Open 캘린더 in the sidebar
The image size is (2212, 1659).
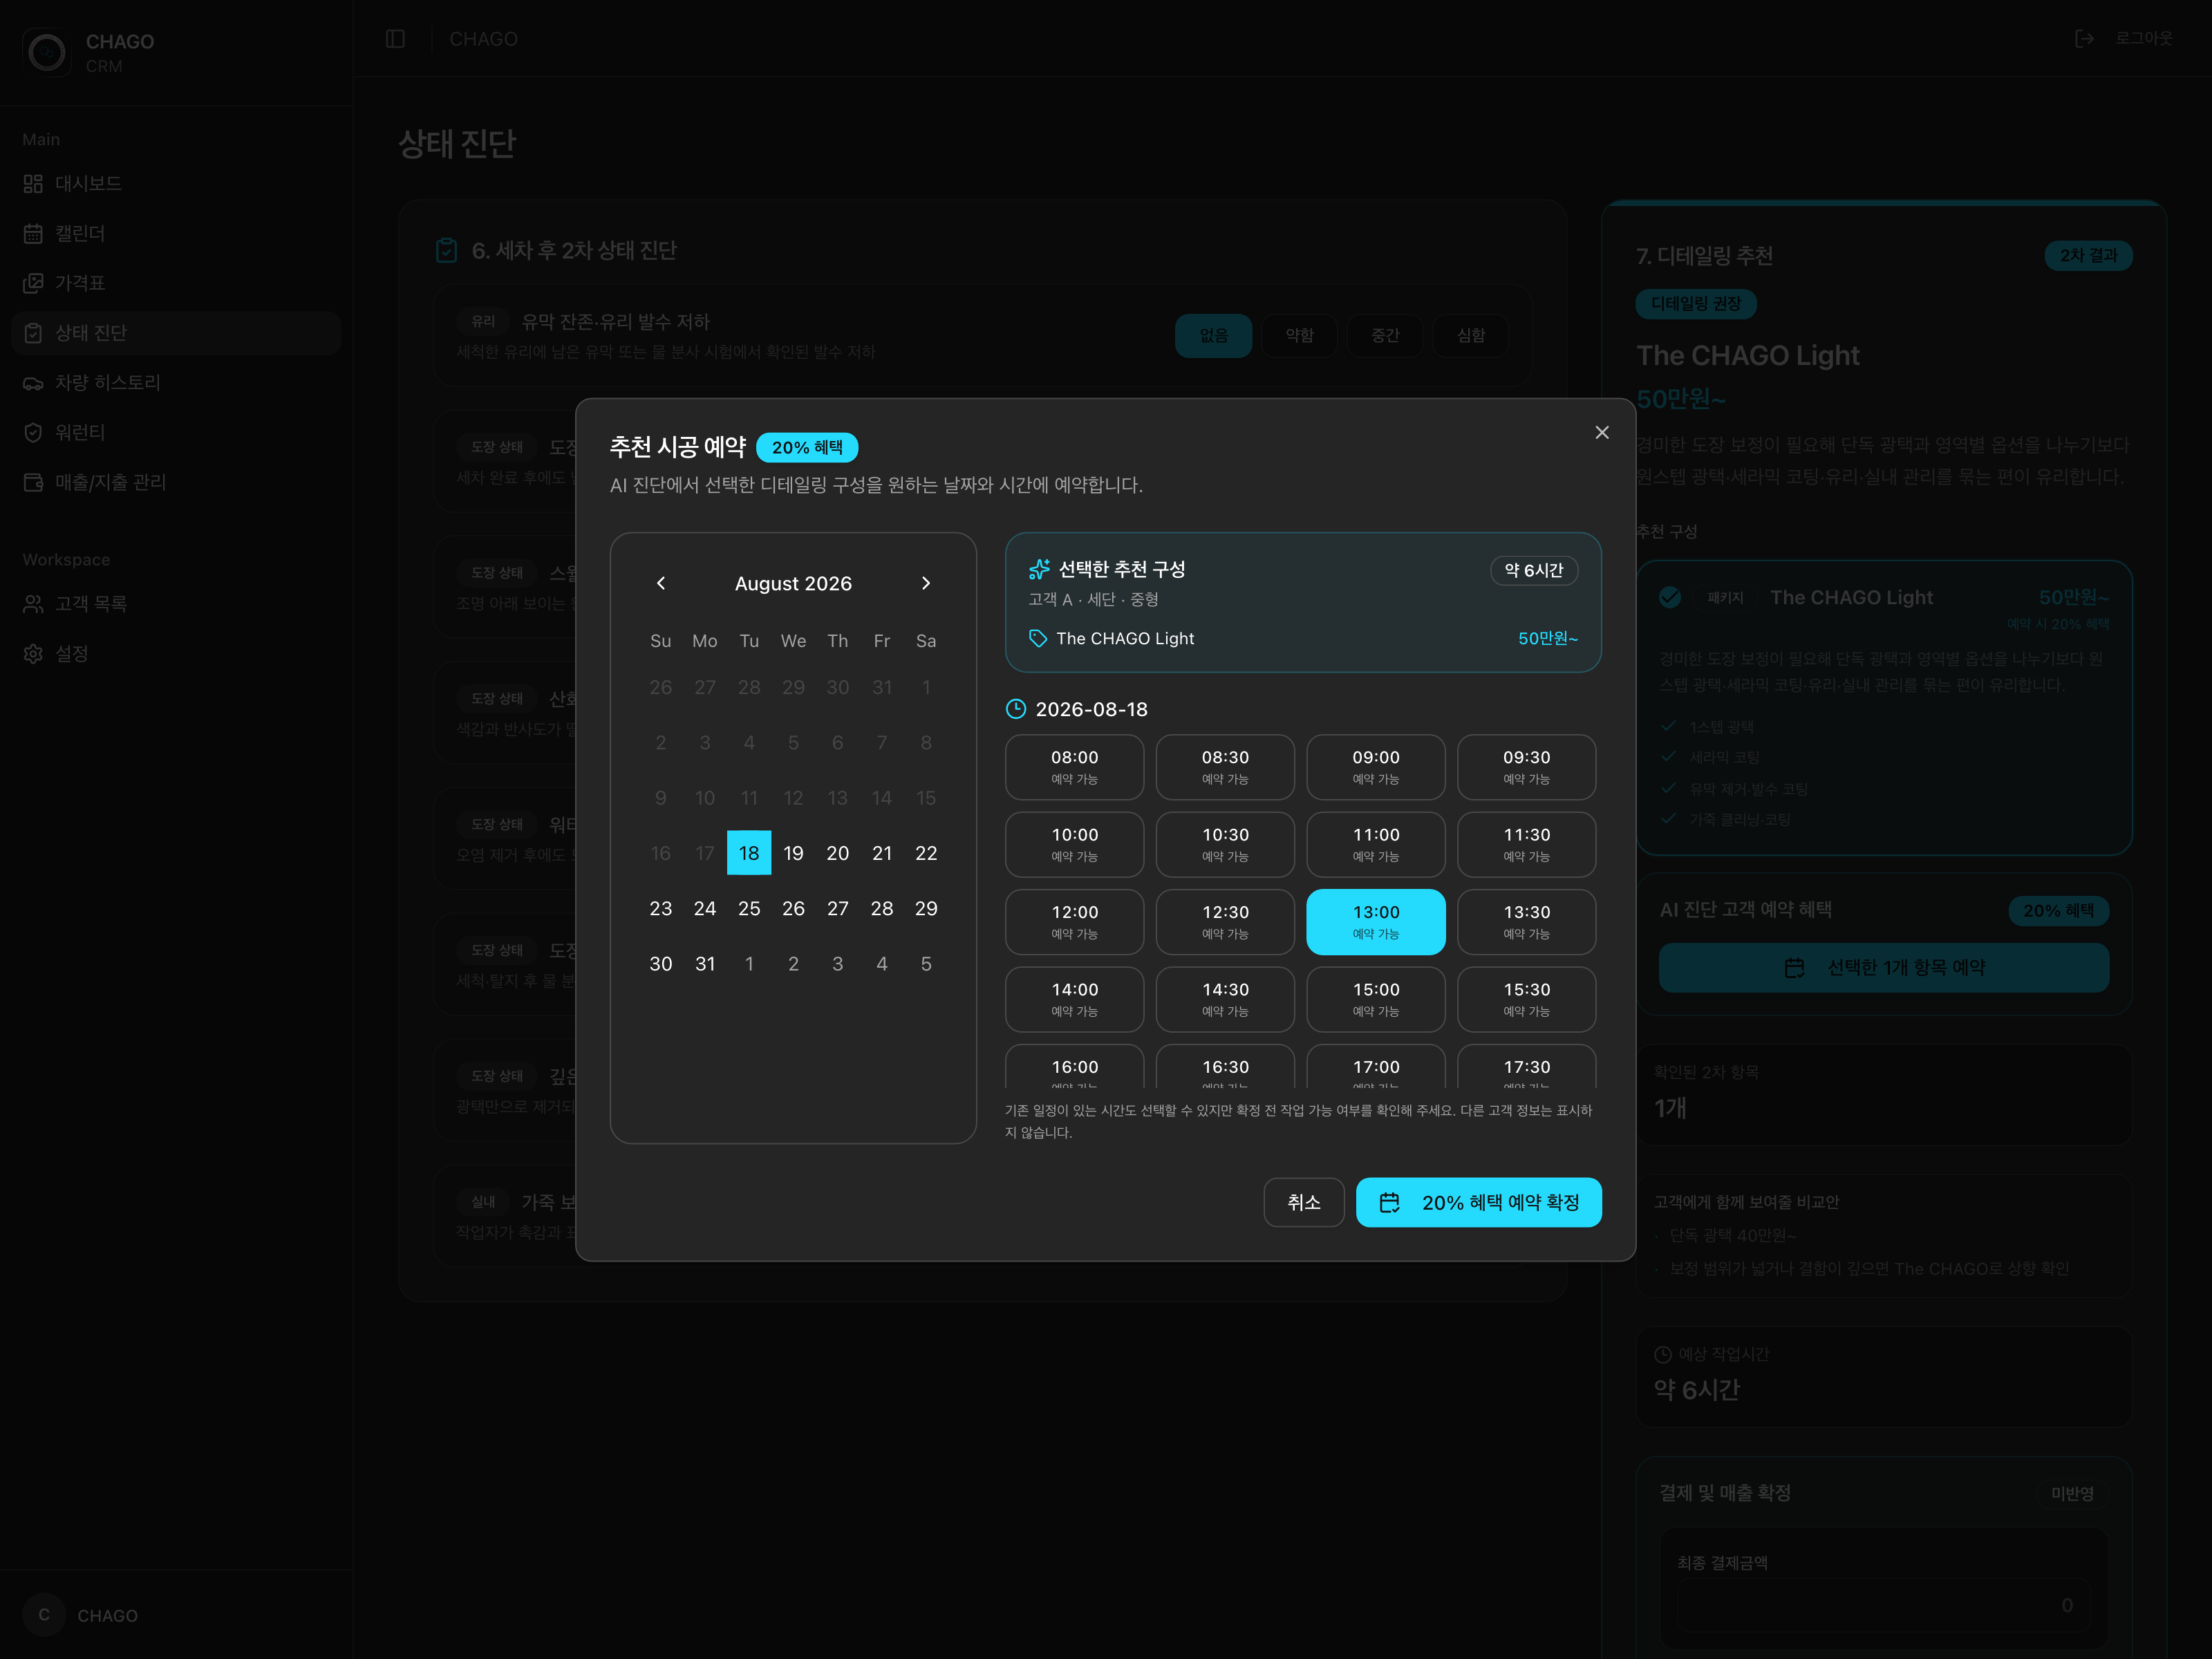(176, 233)
